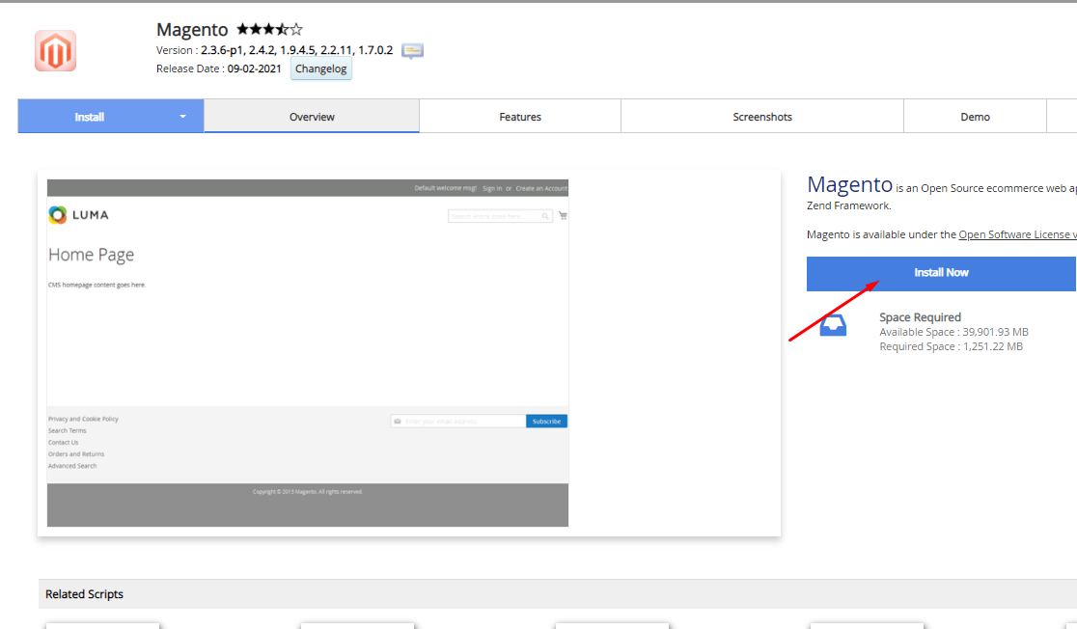Click Sign In in the preview header

pyautogui.click(x=492, y=188)
